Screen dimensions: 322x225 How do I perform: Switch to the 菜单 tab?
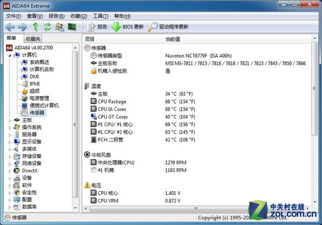[11, 38]
